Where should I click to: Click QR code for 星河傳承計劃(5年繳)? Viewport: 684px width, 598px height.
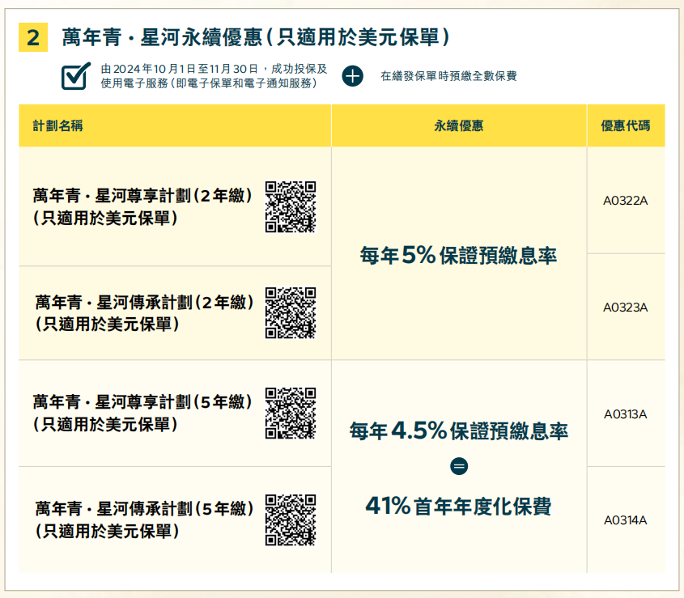coord(291,520)
